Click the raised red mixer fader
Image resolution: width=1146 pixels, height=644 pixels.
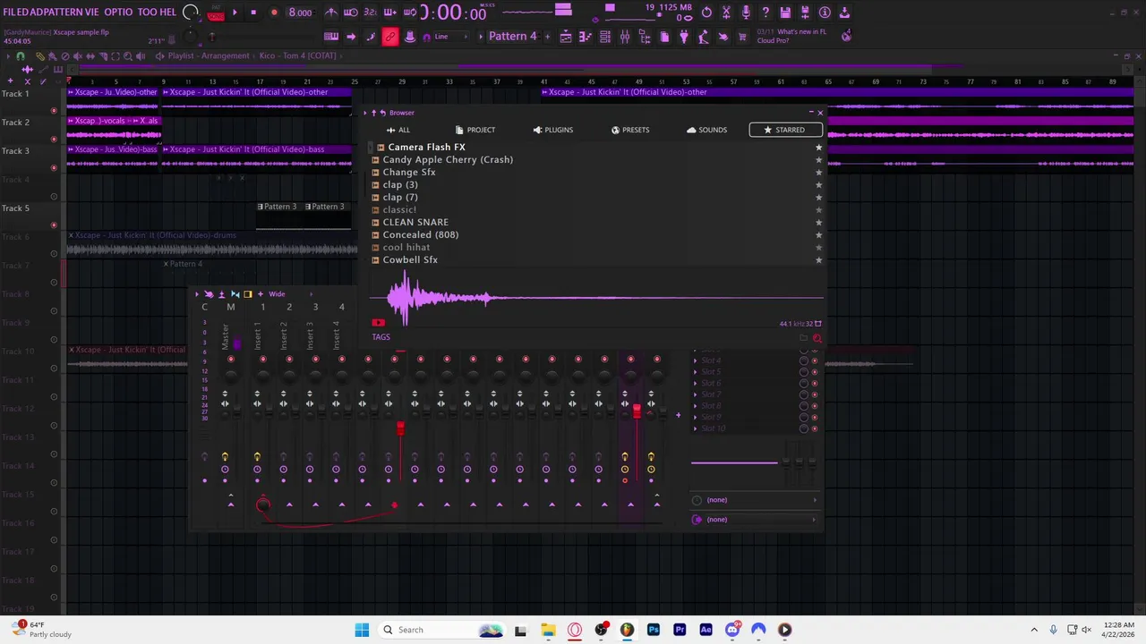point(637,411)
